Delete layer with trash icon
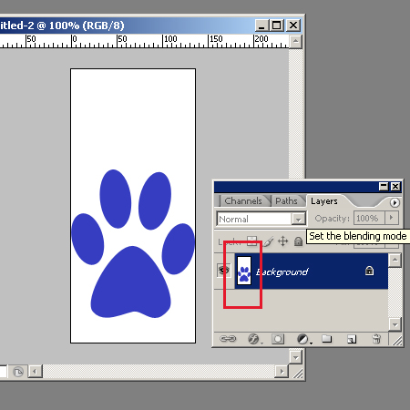 376,339
